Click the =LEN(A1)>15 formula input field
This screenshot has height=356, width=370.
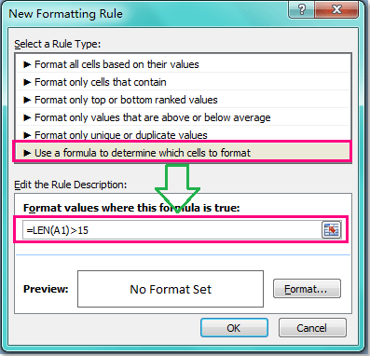pos(171,230)
